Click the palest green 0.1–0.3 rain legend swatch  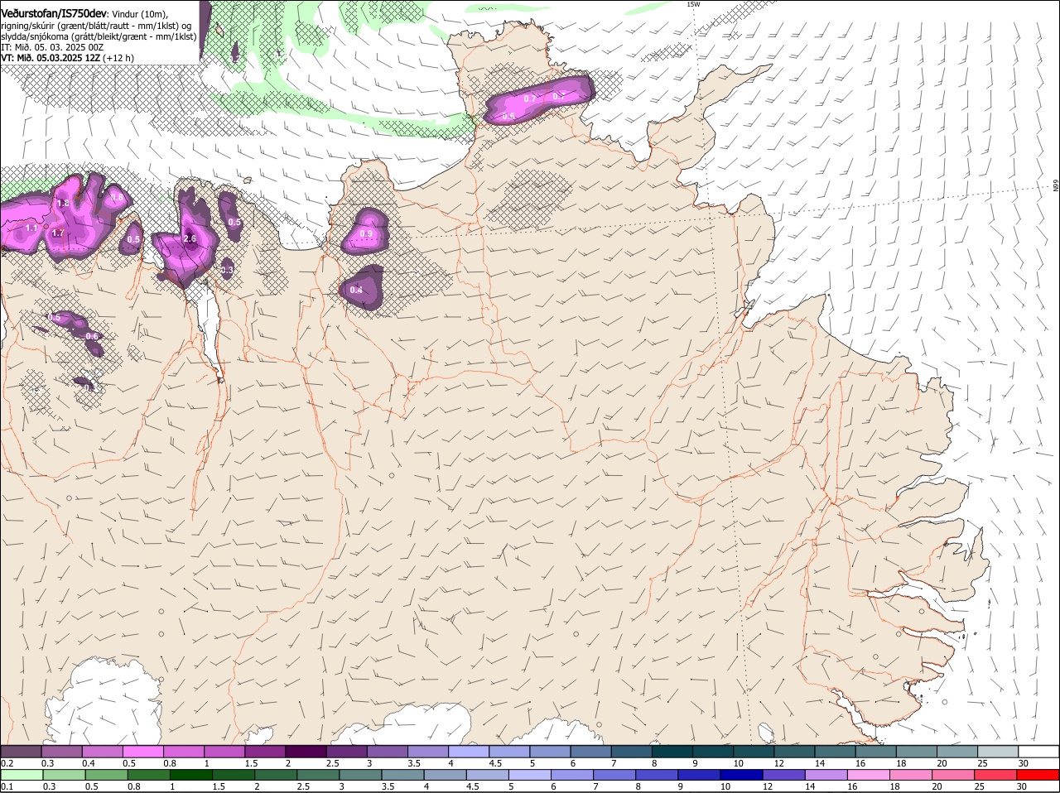(x=22, y=775)
